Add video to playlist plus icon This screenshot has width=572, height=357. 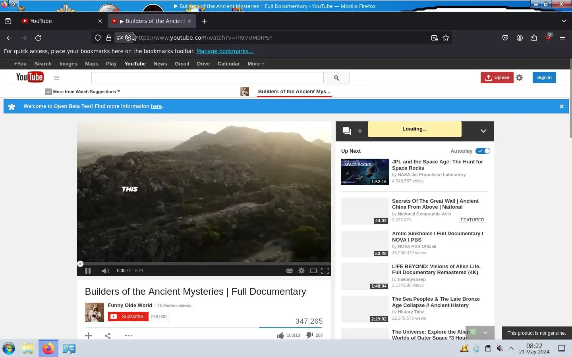pos(89,336)
